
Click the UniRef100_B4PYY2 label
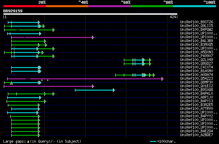click(196, 116)
